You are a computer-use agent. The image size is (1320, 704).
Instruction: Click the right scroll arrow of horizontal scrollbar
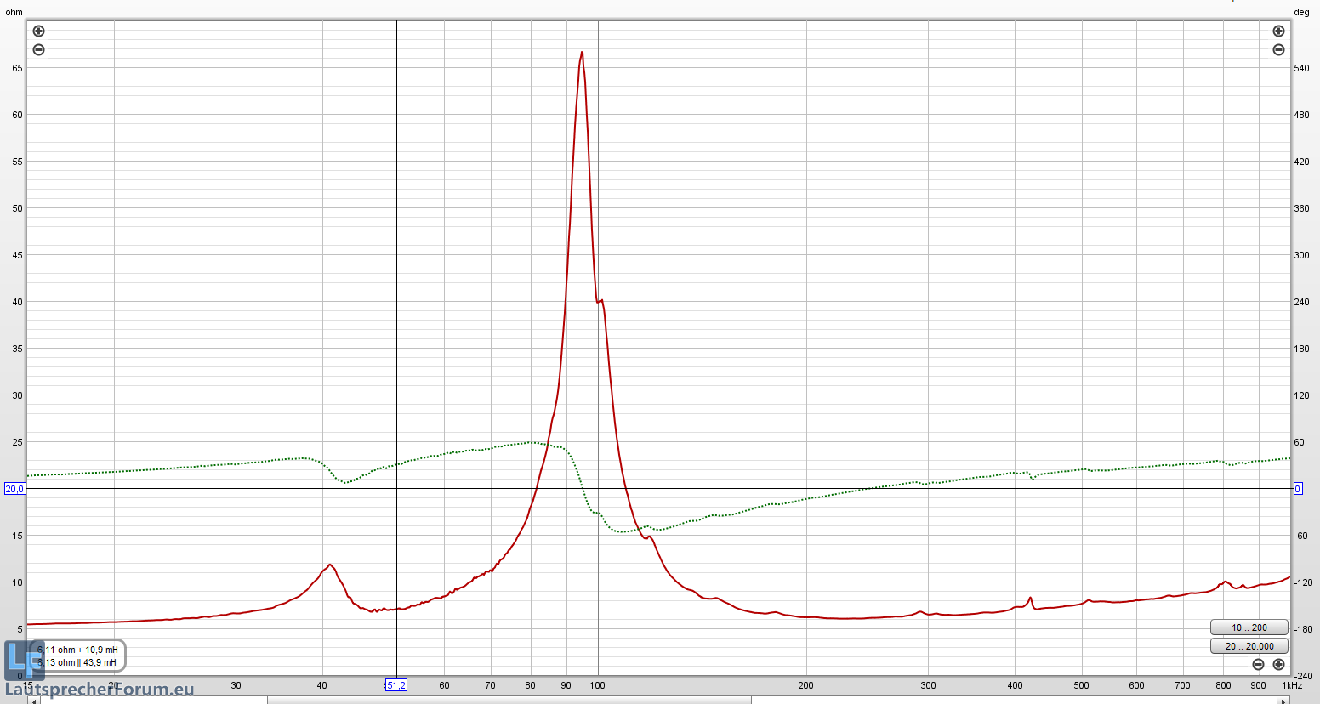point(1283,701)
